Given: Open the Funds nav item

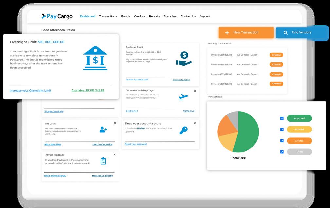Looking at the screenshot, I should (125, 16).
